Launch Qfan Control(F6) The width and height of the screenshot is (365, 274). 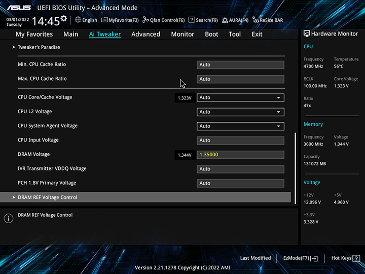[164, 20]
